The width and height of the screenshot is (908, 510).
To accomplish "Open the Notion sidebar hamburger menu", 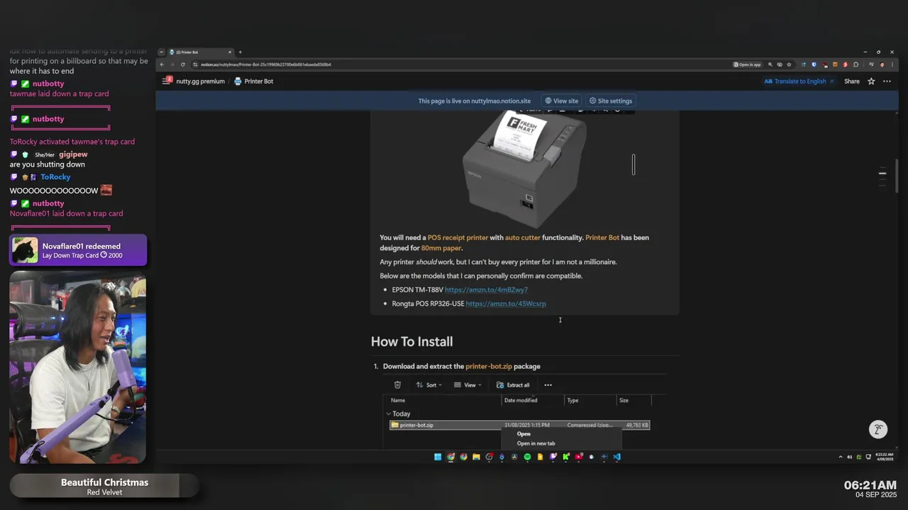I will click(167, 81).
